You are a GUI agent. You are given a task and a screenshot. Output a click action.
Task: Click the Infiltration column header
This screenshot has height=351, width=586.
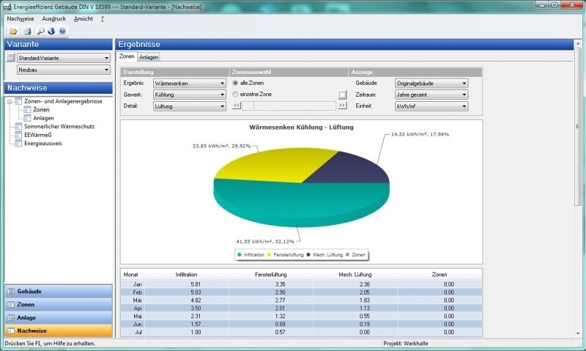(x=186, y=274)
